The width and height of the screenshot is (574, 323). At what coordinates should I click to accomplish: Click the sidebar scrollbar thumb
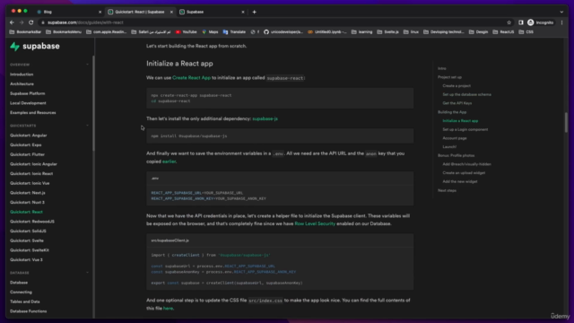[x=93, y=103]
